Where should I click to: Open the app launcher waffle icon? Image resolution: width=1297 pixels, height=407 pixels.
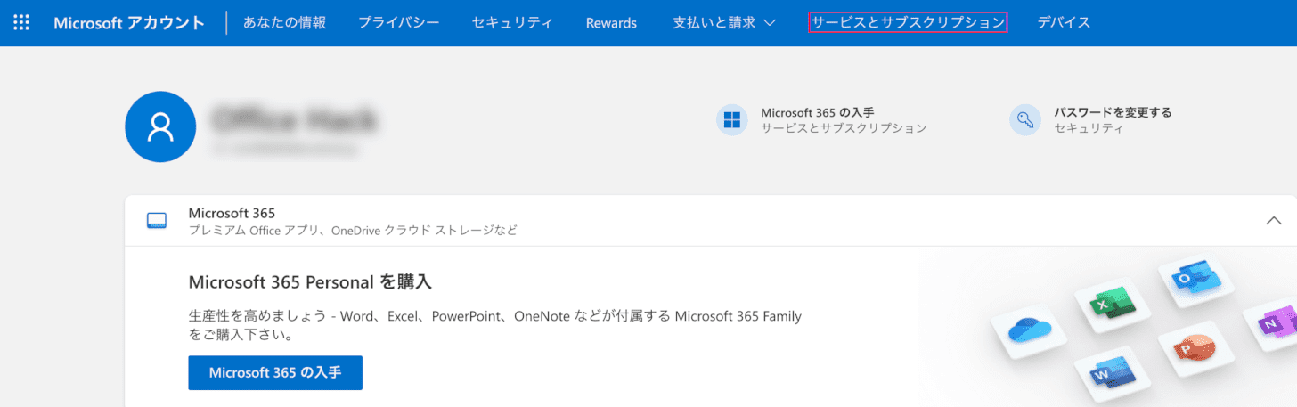(x=21, y=23)
